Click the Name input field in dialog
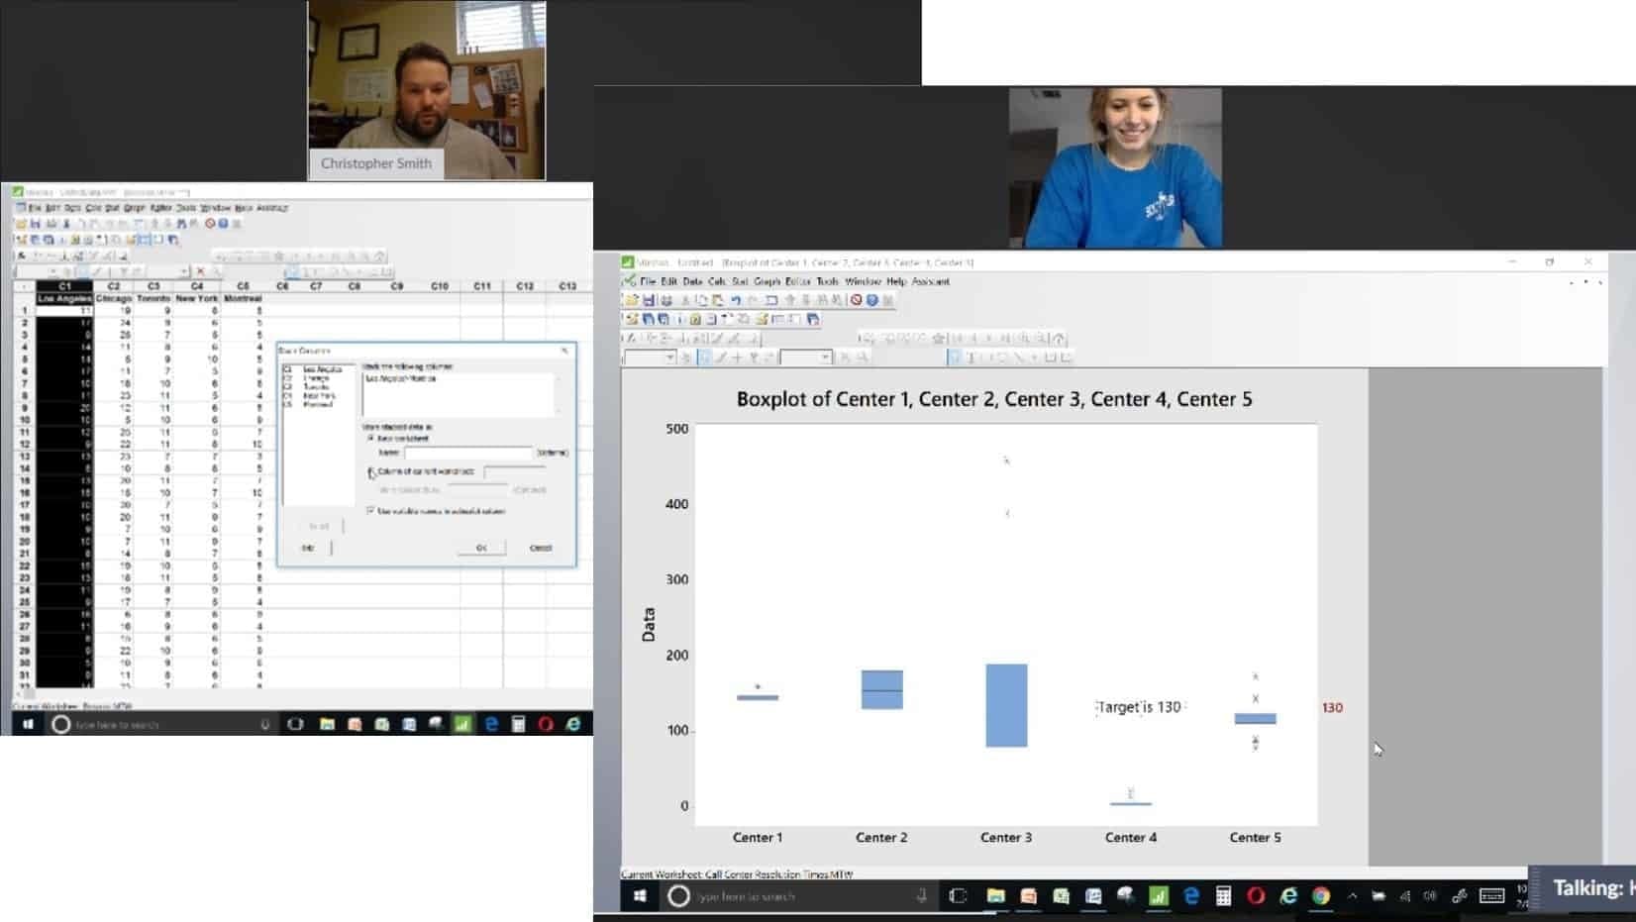 coord(467,453)
